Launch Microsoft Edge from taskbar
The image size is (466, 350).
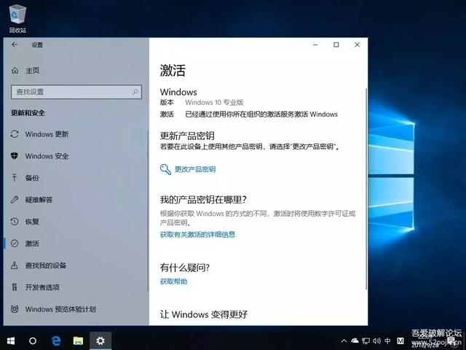pyautogui.click(x=55, y=341)
